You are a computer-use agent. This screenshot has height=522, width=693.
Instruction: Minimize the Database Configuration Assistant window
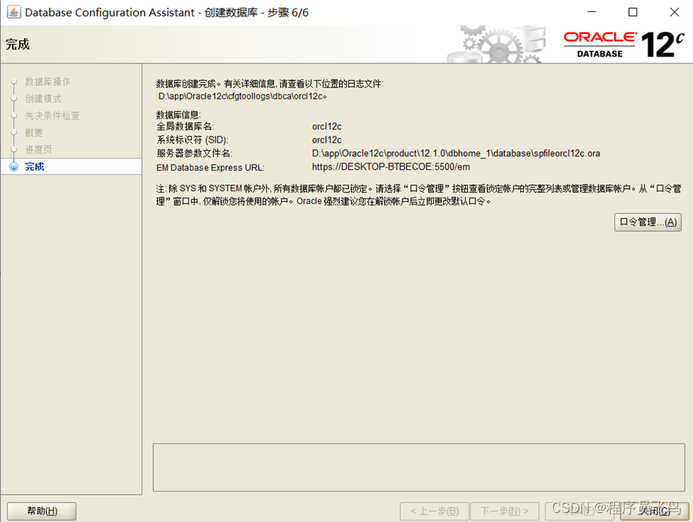coord(591,12)
